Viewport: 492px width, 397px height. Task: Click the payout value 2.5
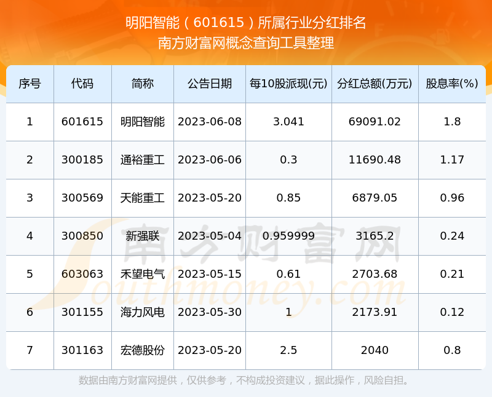[288, 350]
